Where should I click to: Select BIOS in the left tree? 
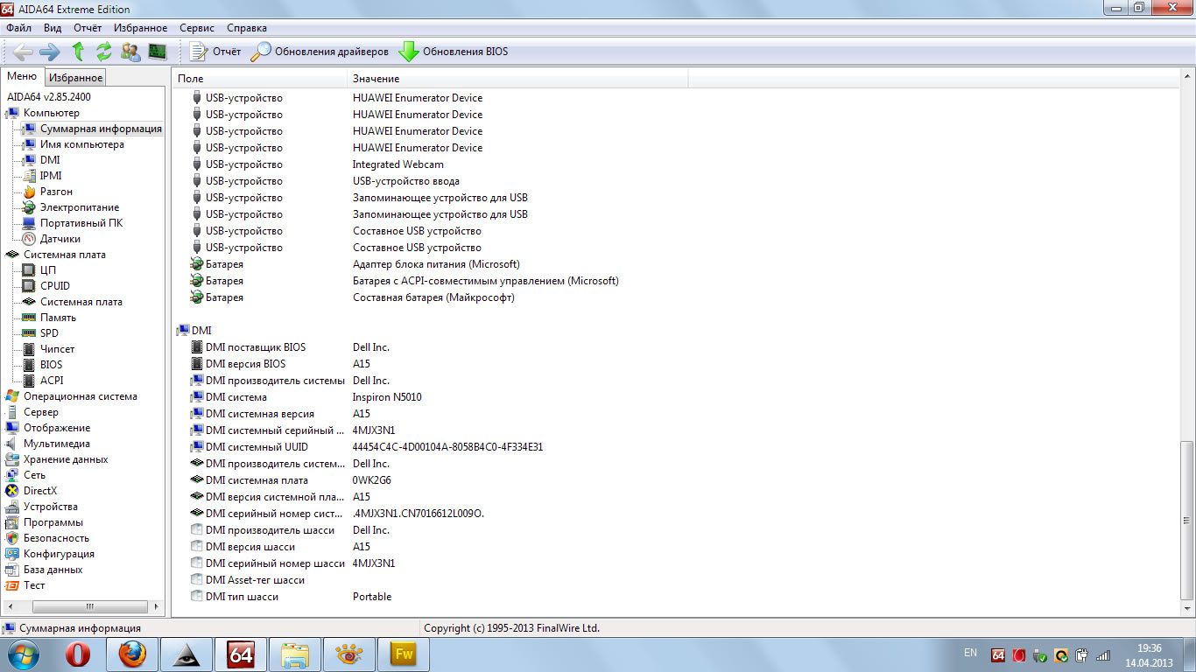coord(51,365)
